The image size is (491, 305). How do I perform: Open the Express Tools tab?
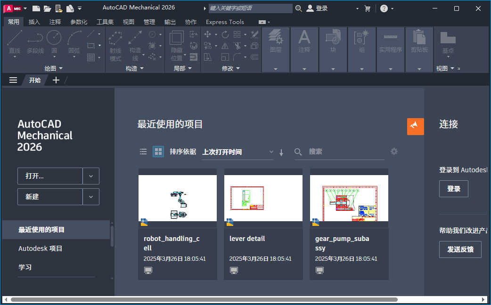(x=225, y=22)
